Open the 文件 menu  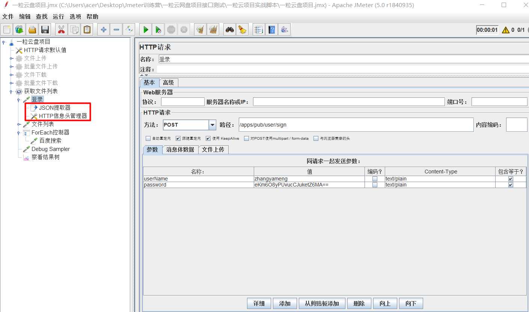click(8, 16)
